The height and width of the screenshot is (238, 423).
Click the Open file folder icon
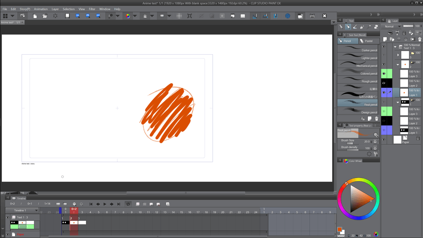click(x=45, y=16)
